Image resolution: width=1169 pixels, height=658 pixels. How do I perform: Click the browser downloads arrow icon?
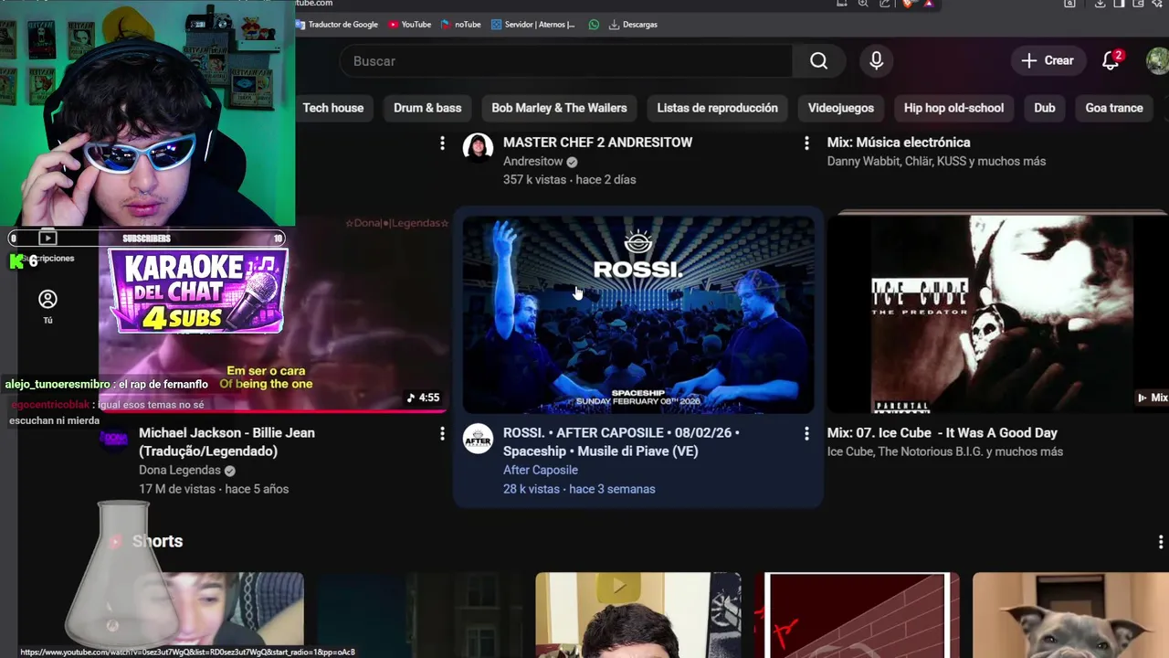tap(1101, 4)
